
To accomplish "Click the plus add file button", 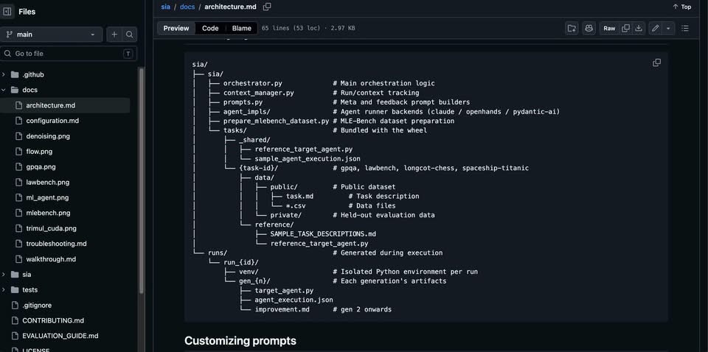I will point(114,35).
